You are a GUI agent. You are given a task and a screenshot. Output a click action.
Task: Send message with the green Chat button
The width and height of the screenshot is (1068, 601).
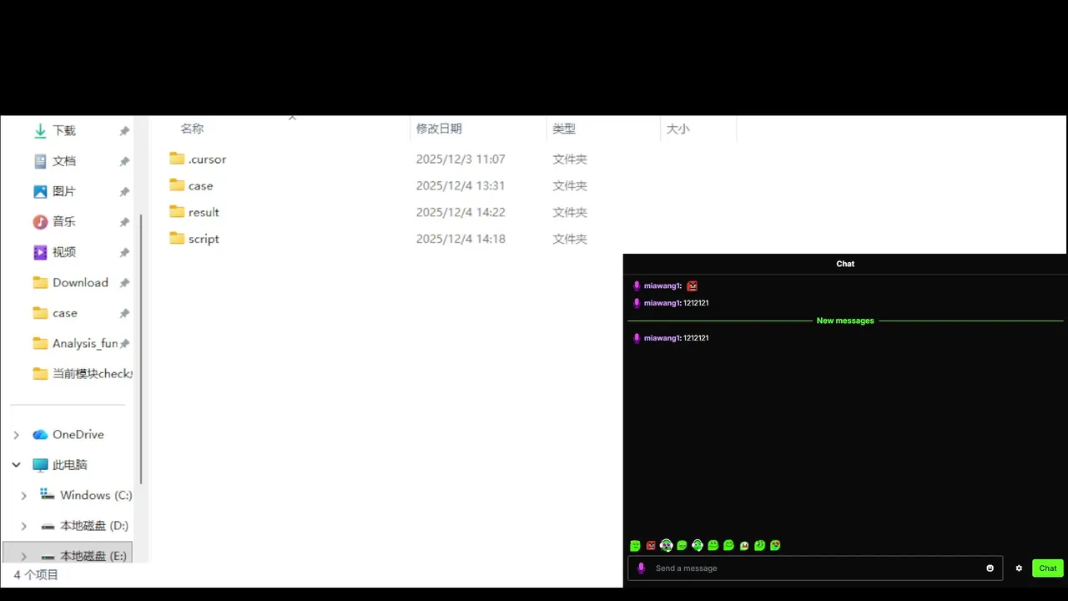(x=1048, y=568)
